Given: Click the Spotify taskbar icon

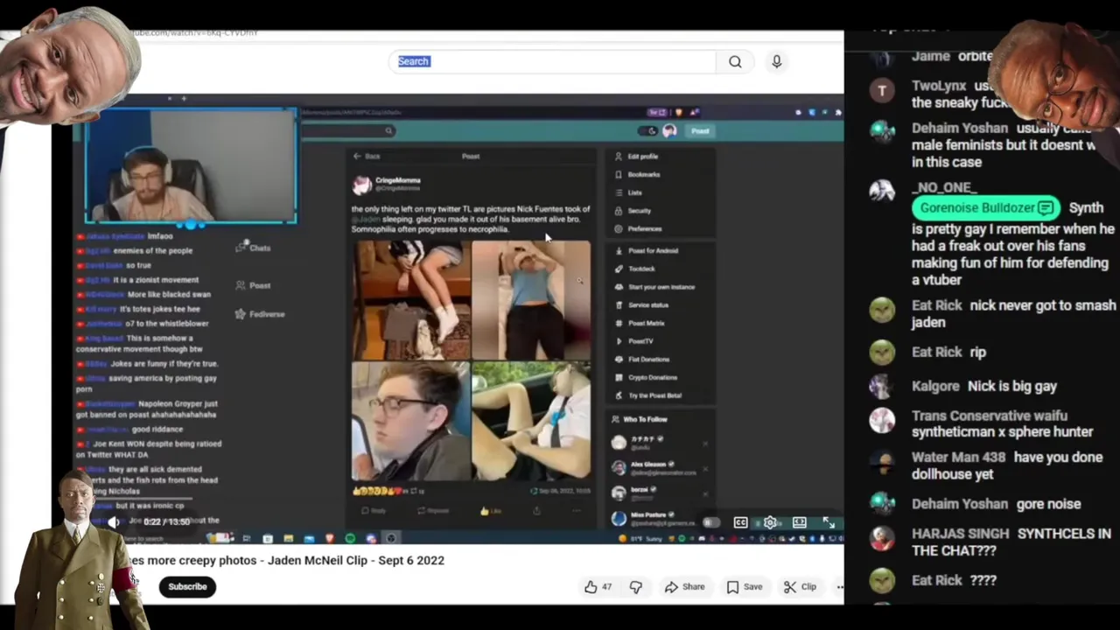Looking at the screenshot, I should 350,539.
